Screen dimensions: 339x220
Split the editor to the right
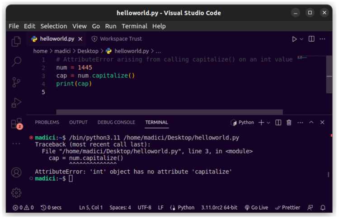pyautogui.click(x=311, y=39)
